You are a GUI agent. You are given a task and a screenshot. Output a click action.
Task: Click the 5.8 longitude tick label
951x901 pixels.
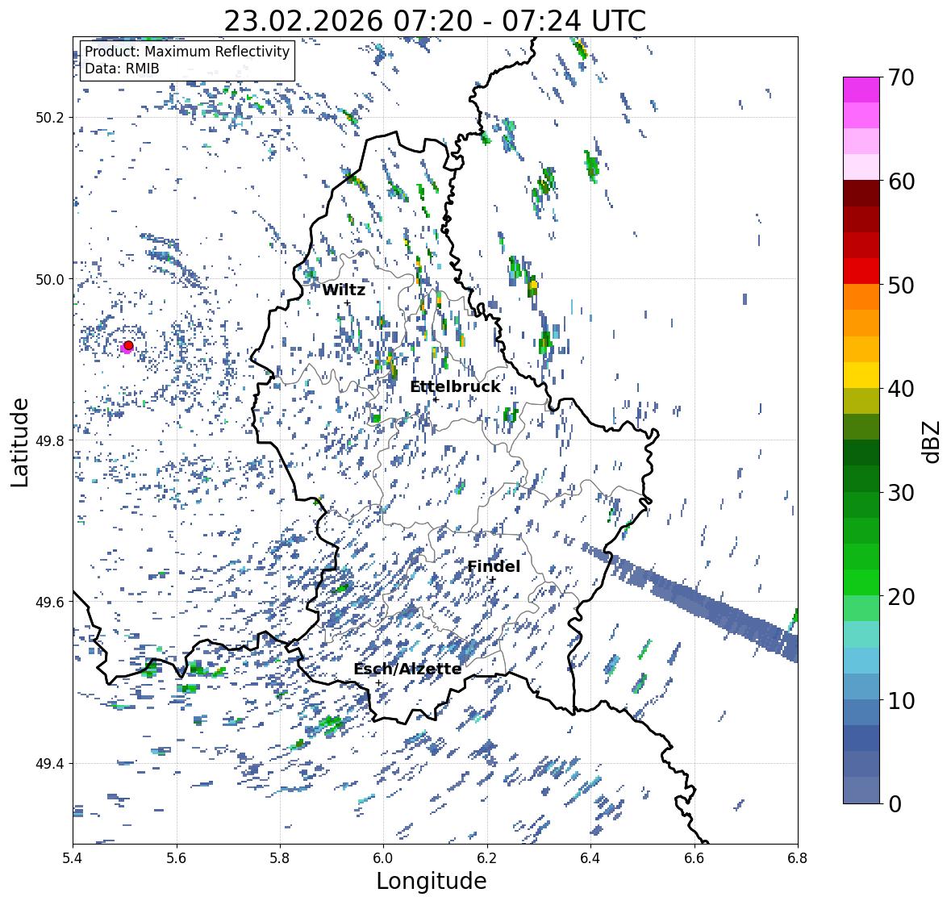pos(280,858)
